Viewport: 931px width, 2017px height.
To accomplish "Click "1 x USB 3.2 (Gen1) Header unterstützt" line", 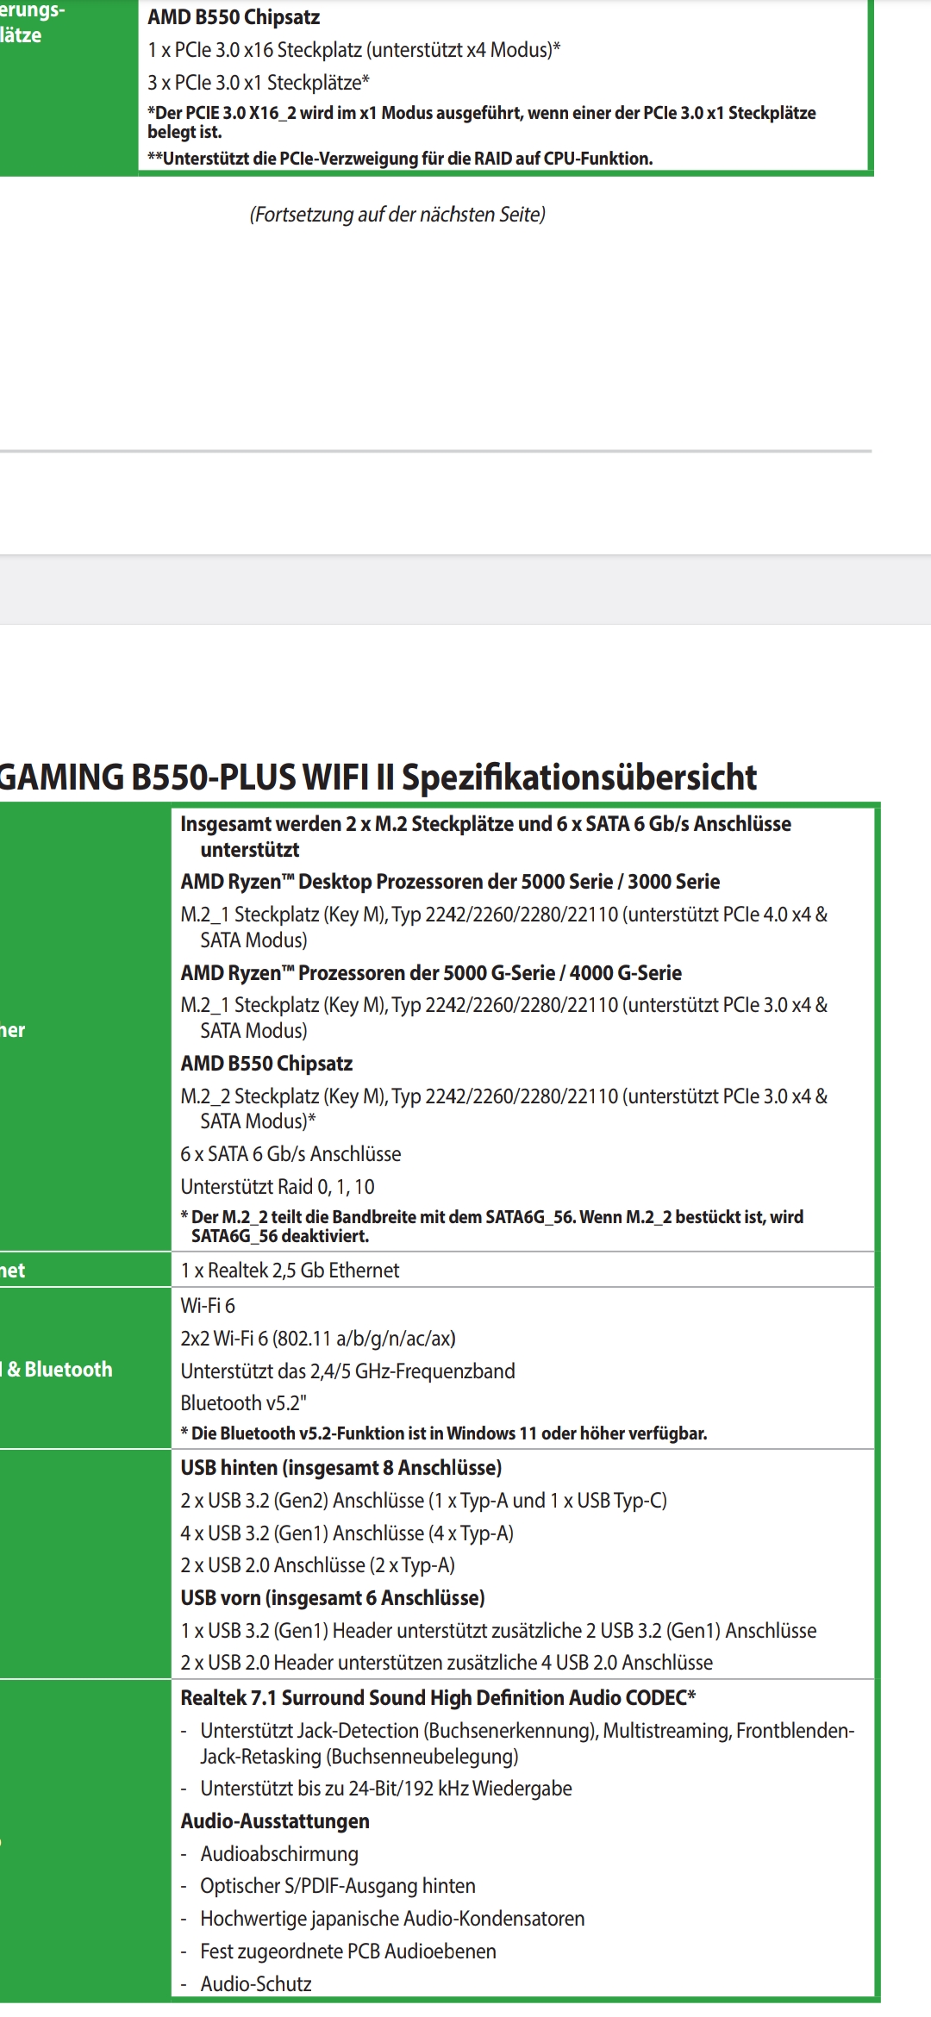I will (498, 1631).
